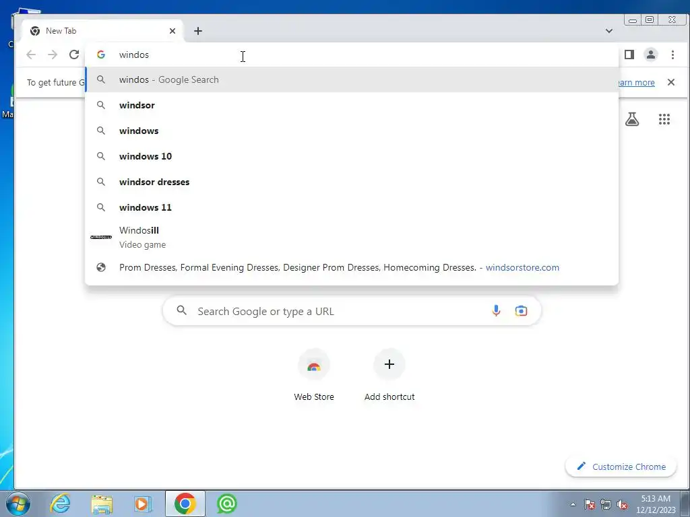The height and width of the screenshot is (517, 690).
Task: Click the Learn more link
Action: (636, 83)
